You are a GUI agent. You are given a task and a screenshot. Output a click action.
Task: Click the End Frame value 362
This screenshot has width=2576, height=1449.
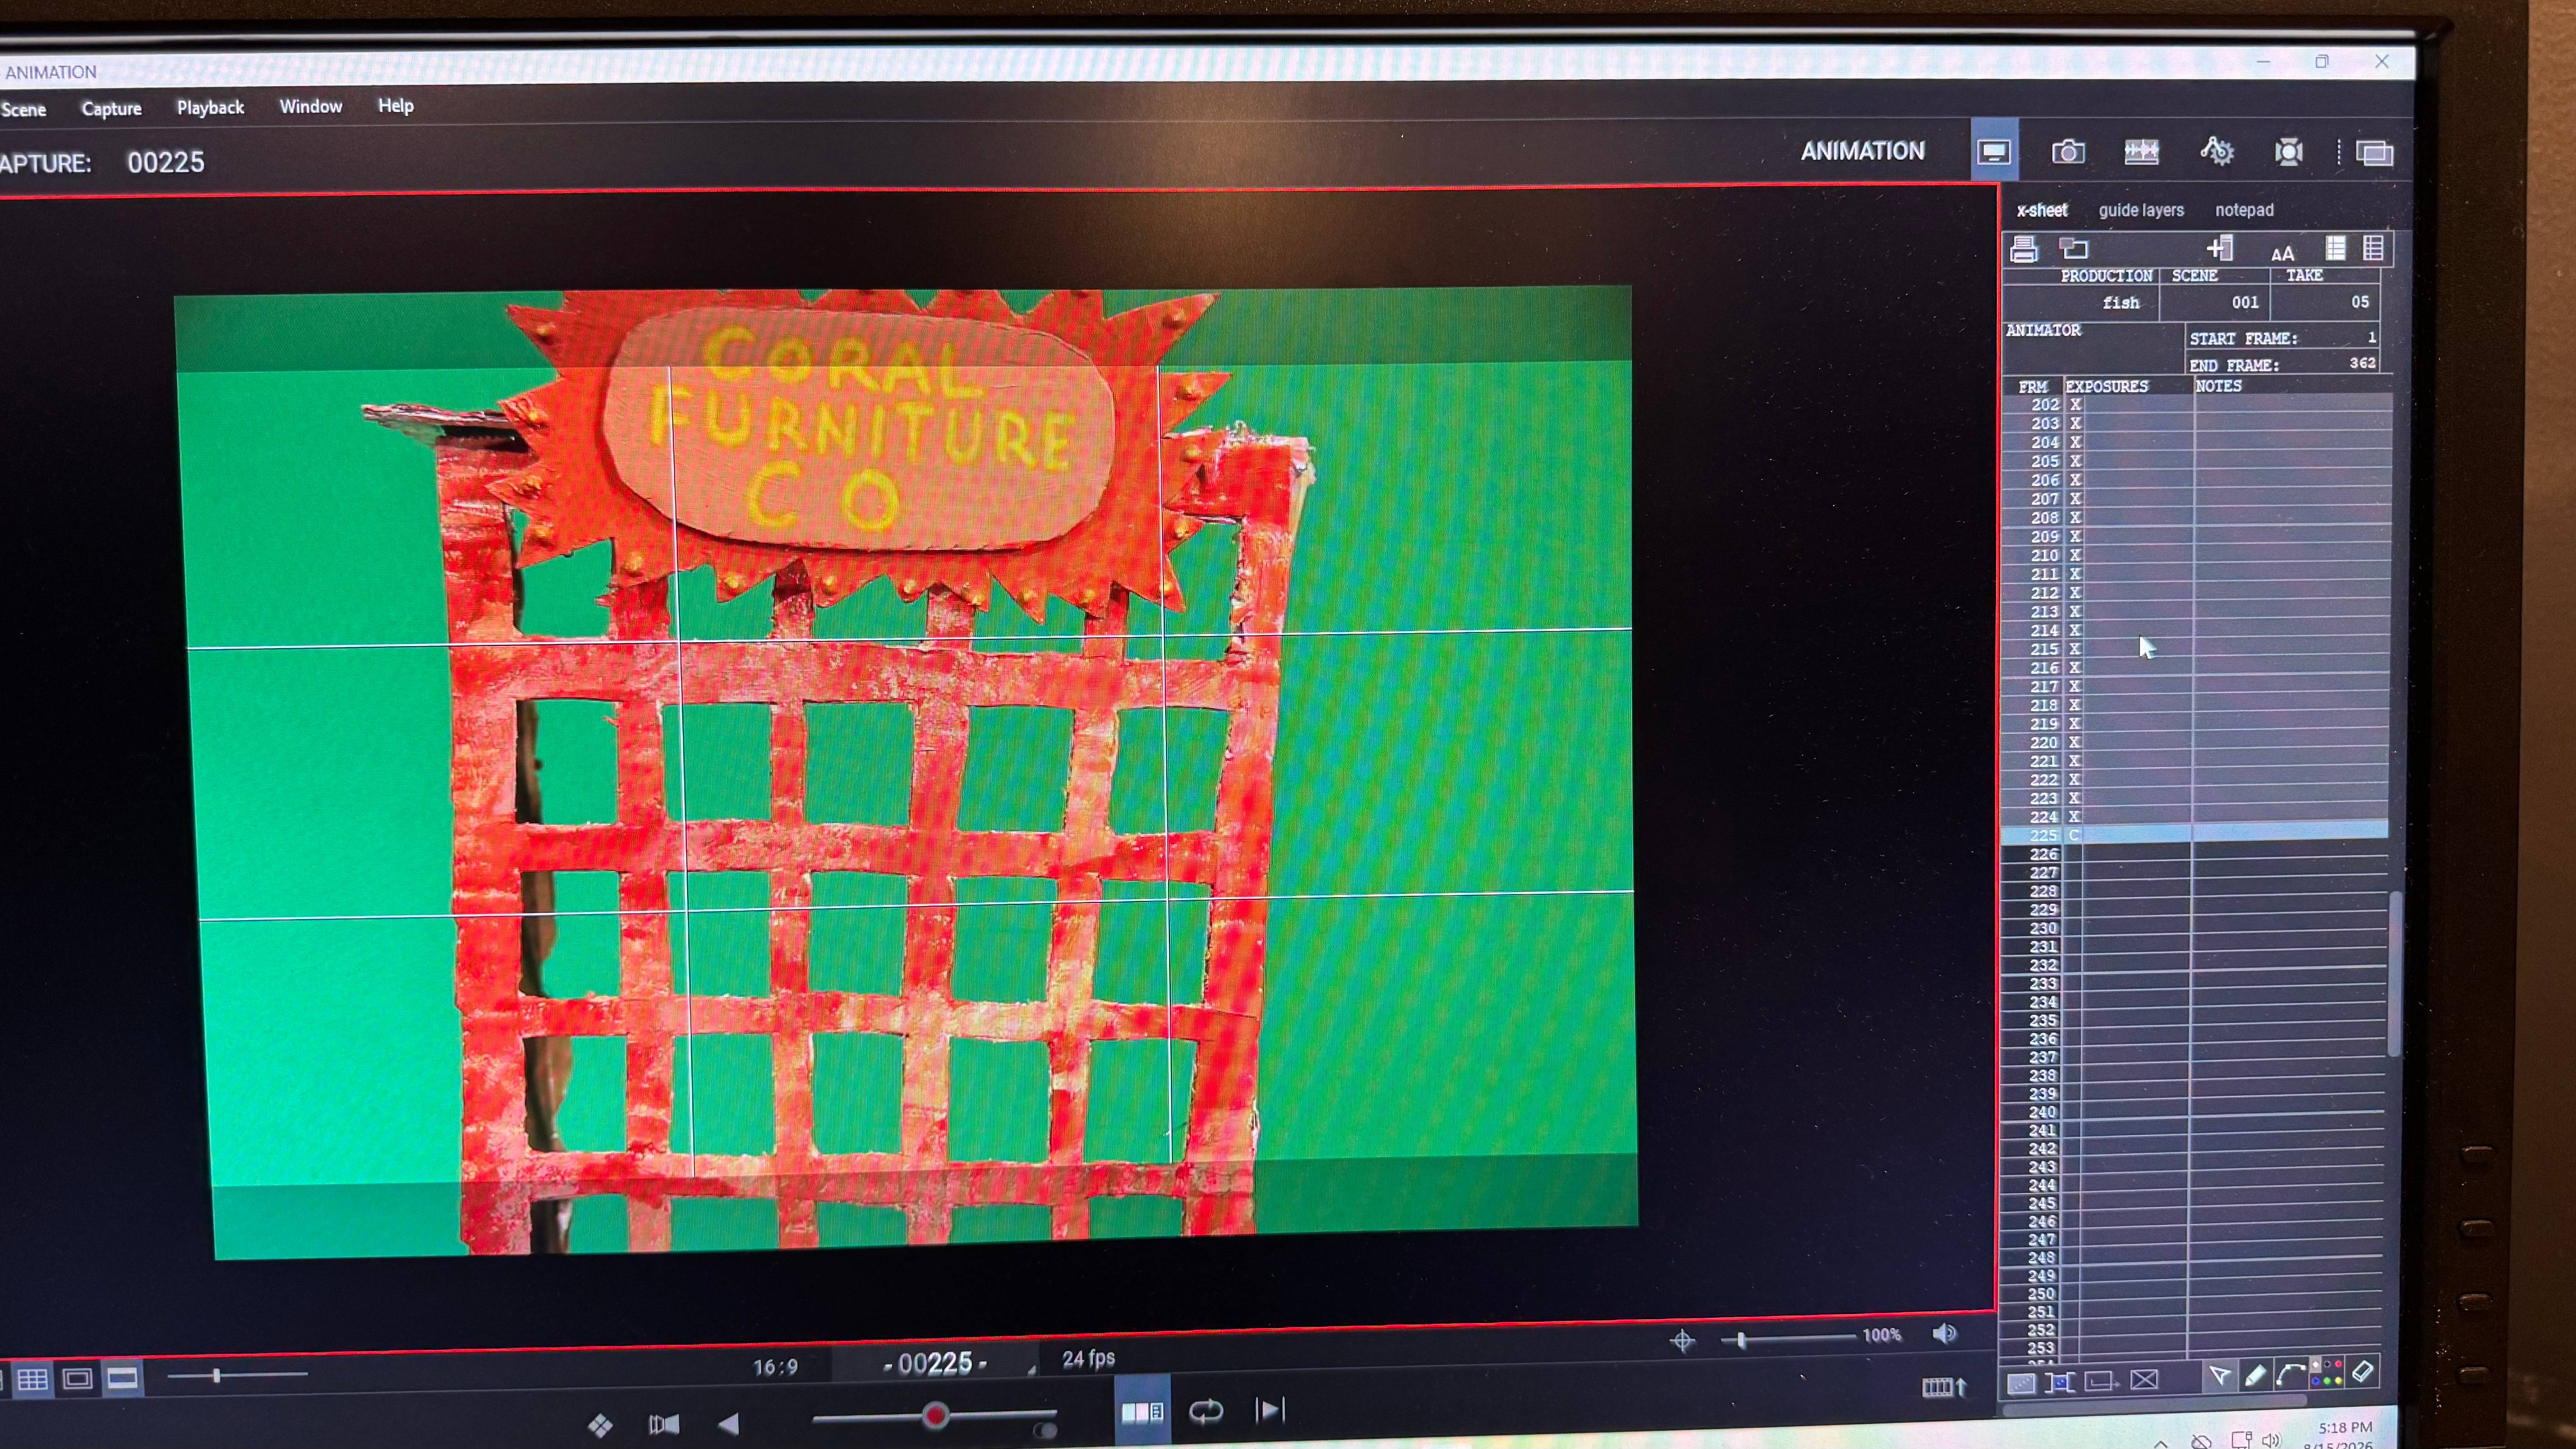pyautogui.click(x=2363, y=363)
